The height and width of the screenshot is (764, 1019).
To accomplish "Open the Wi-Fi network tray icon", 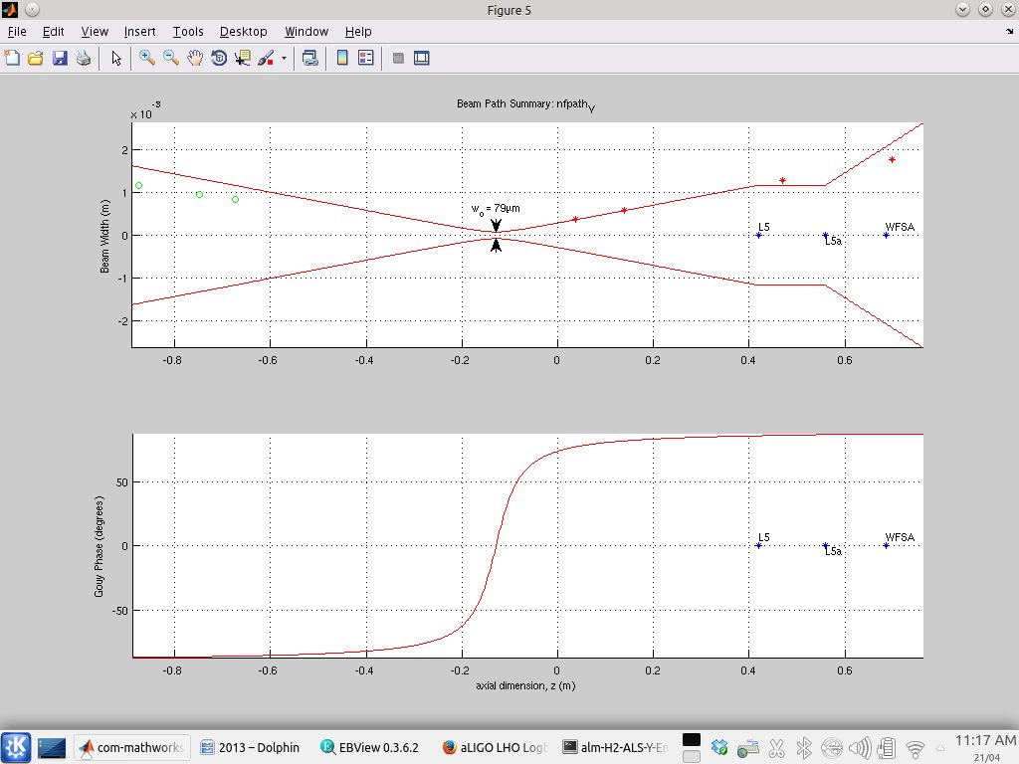I will pyautogui.click(x=916, y=749).
